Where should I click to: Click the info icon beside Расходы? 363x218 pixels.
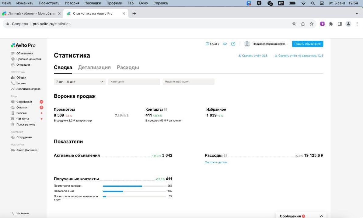(x=225, y=155)
